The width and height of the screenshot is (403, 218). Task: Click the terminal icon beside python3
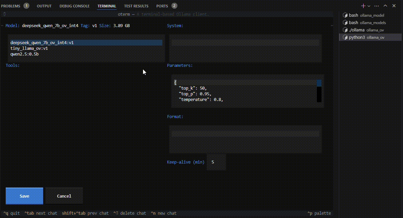[x=346, y=37]
